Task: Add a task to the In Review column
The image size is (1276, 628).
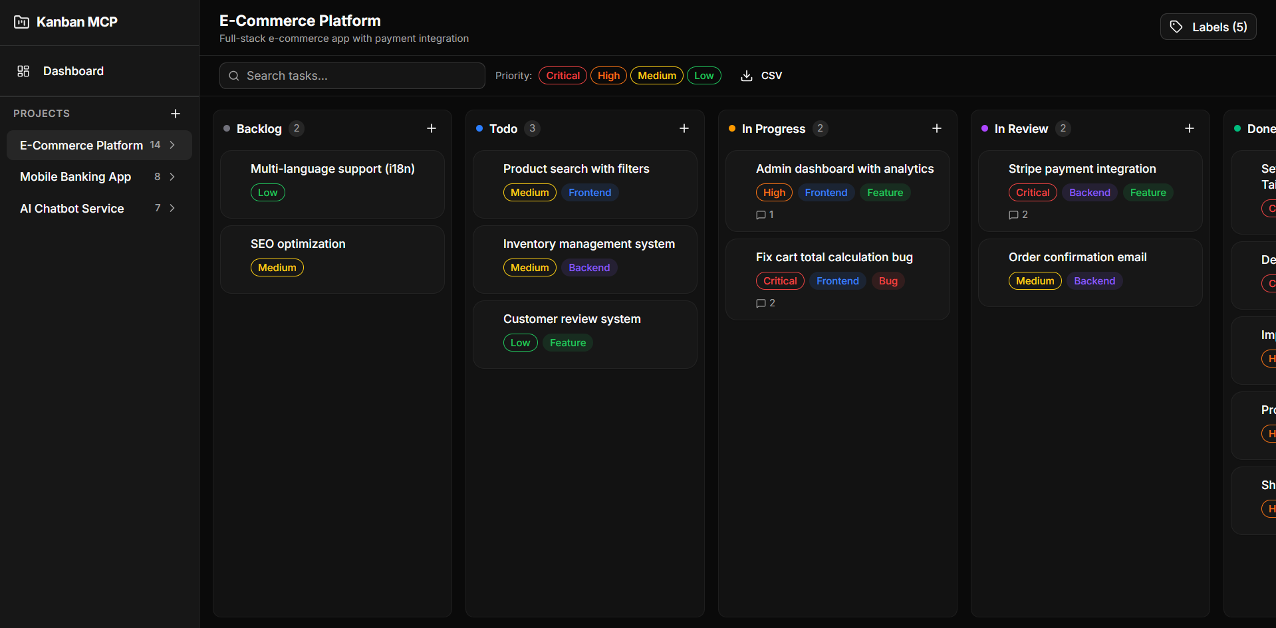Action: click(x=1190, y=128)
